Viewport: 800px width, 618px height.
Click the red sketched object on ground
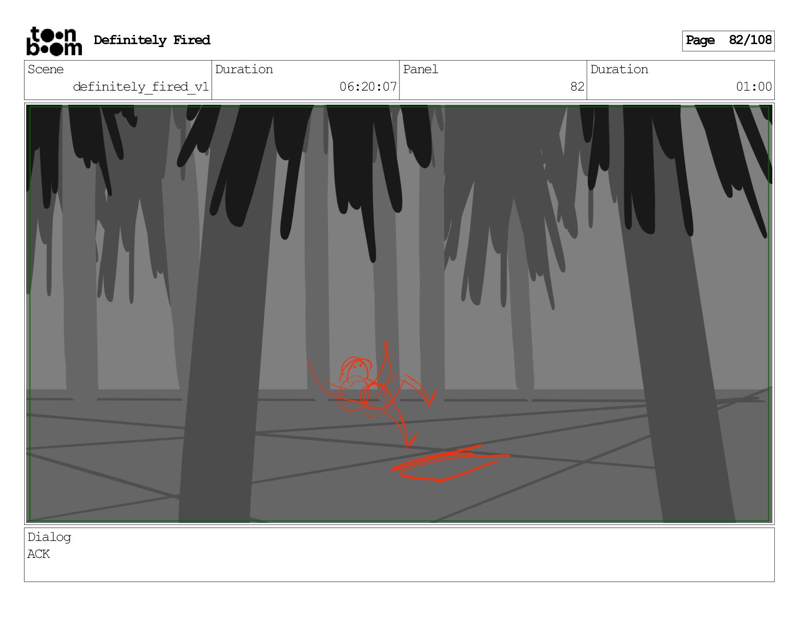(450, 464)
